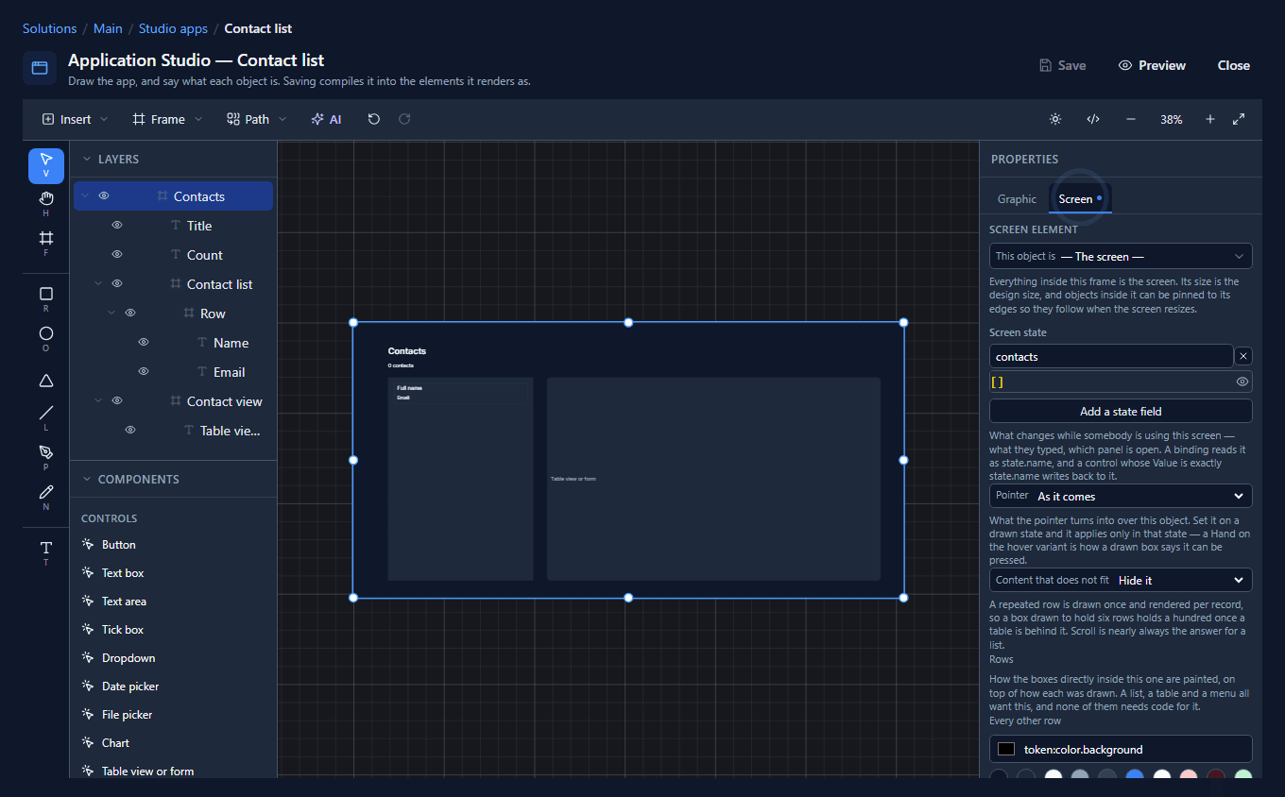Open the code view icon
The image size is (1285, 797).
click(x=1093, y=119)
